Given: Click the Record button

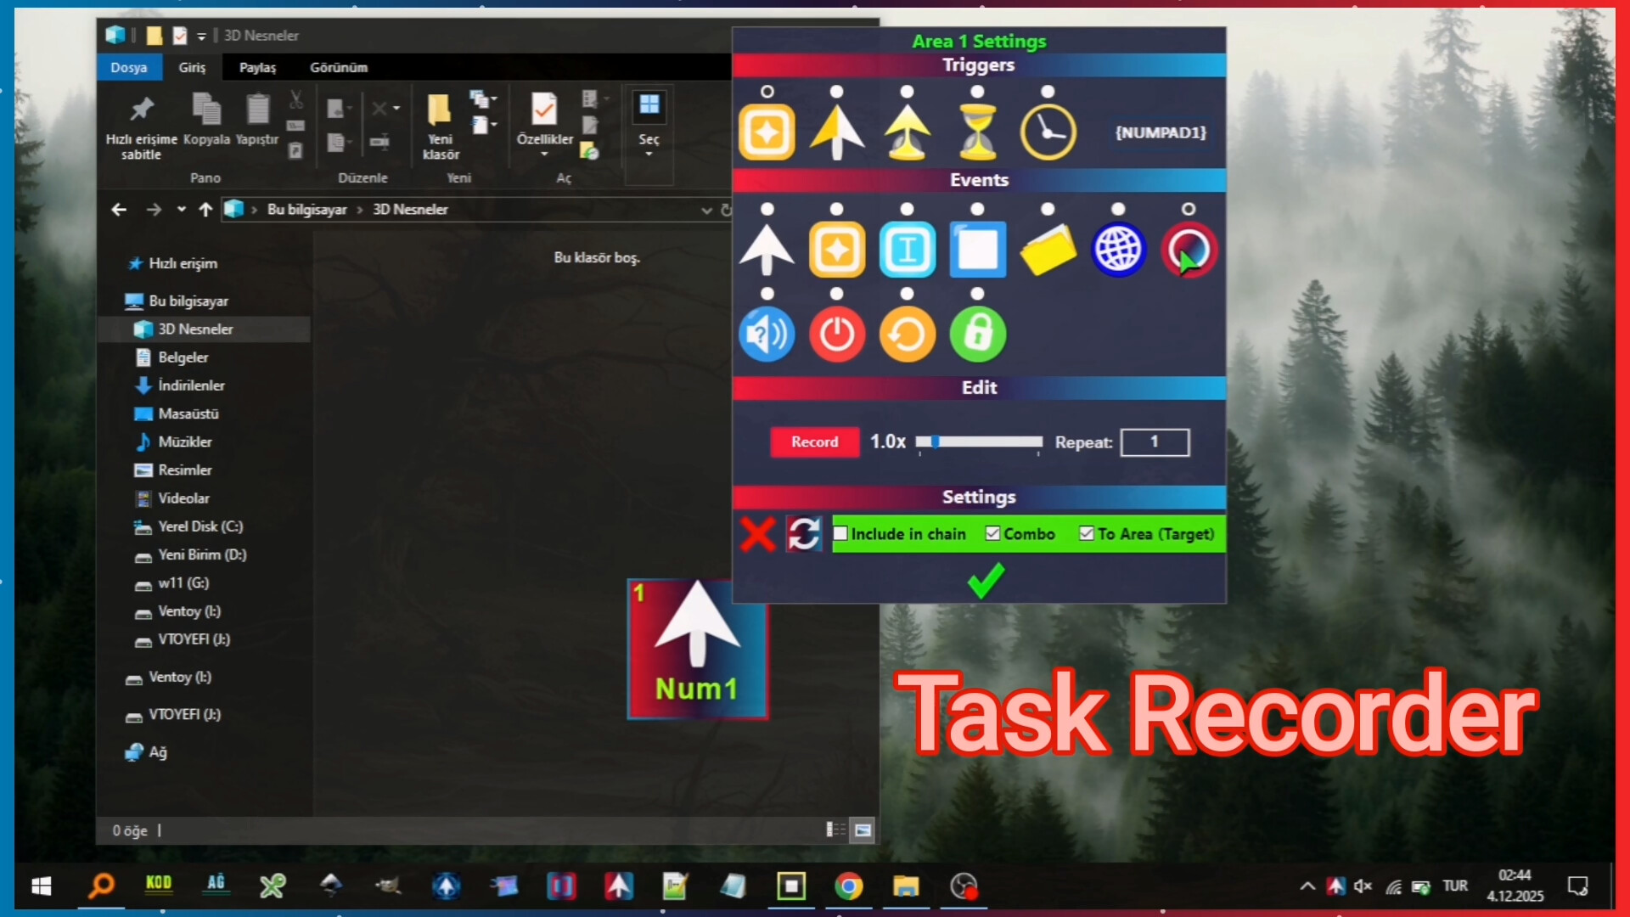Looking at the screenshot, I should [814, 442].
